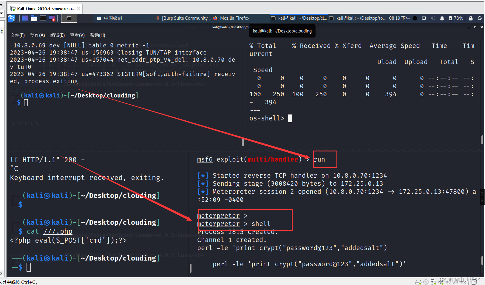Open the file manager panel launcher
This screenshot has width=485, height=285.
(34, 18)
